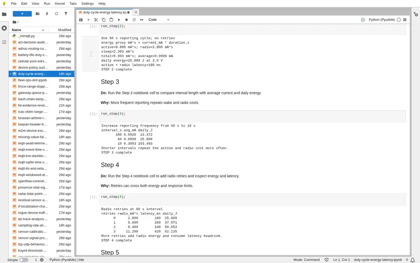Select rpl-trace-analysis notebook file
This screenshot has width=420, height=263.
[x=41, y=219]
